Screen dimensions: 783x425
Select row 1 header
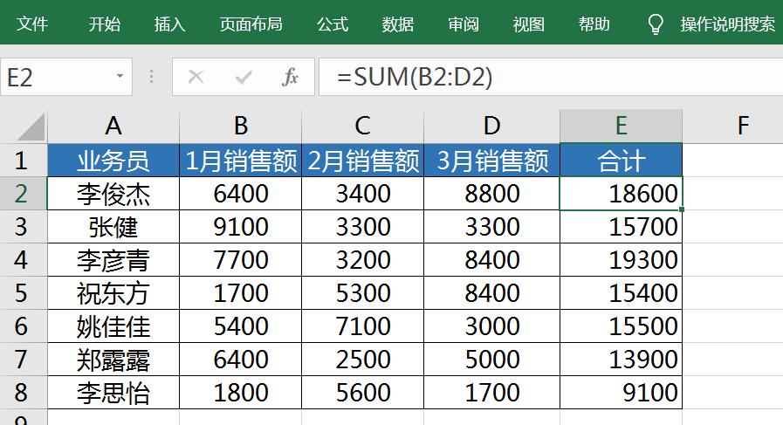(24, 161)
